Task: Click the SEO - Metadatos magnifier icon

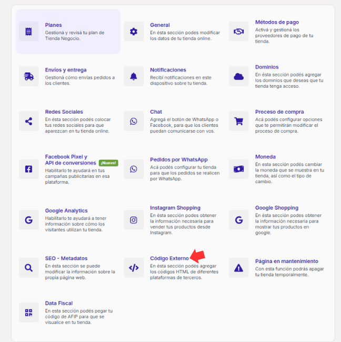Action: (28, 268)
